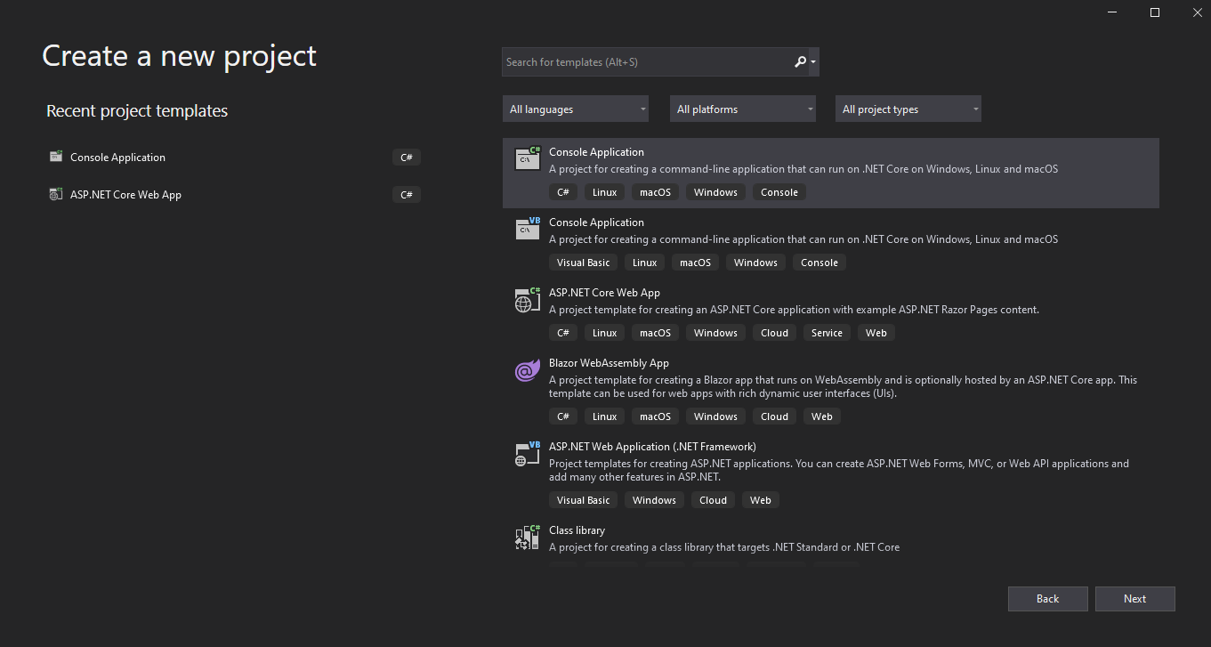
Task: Select the ASP.NET Web Application (.NET Framework) title
Action: (x=652, y=447)
